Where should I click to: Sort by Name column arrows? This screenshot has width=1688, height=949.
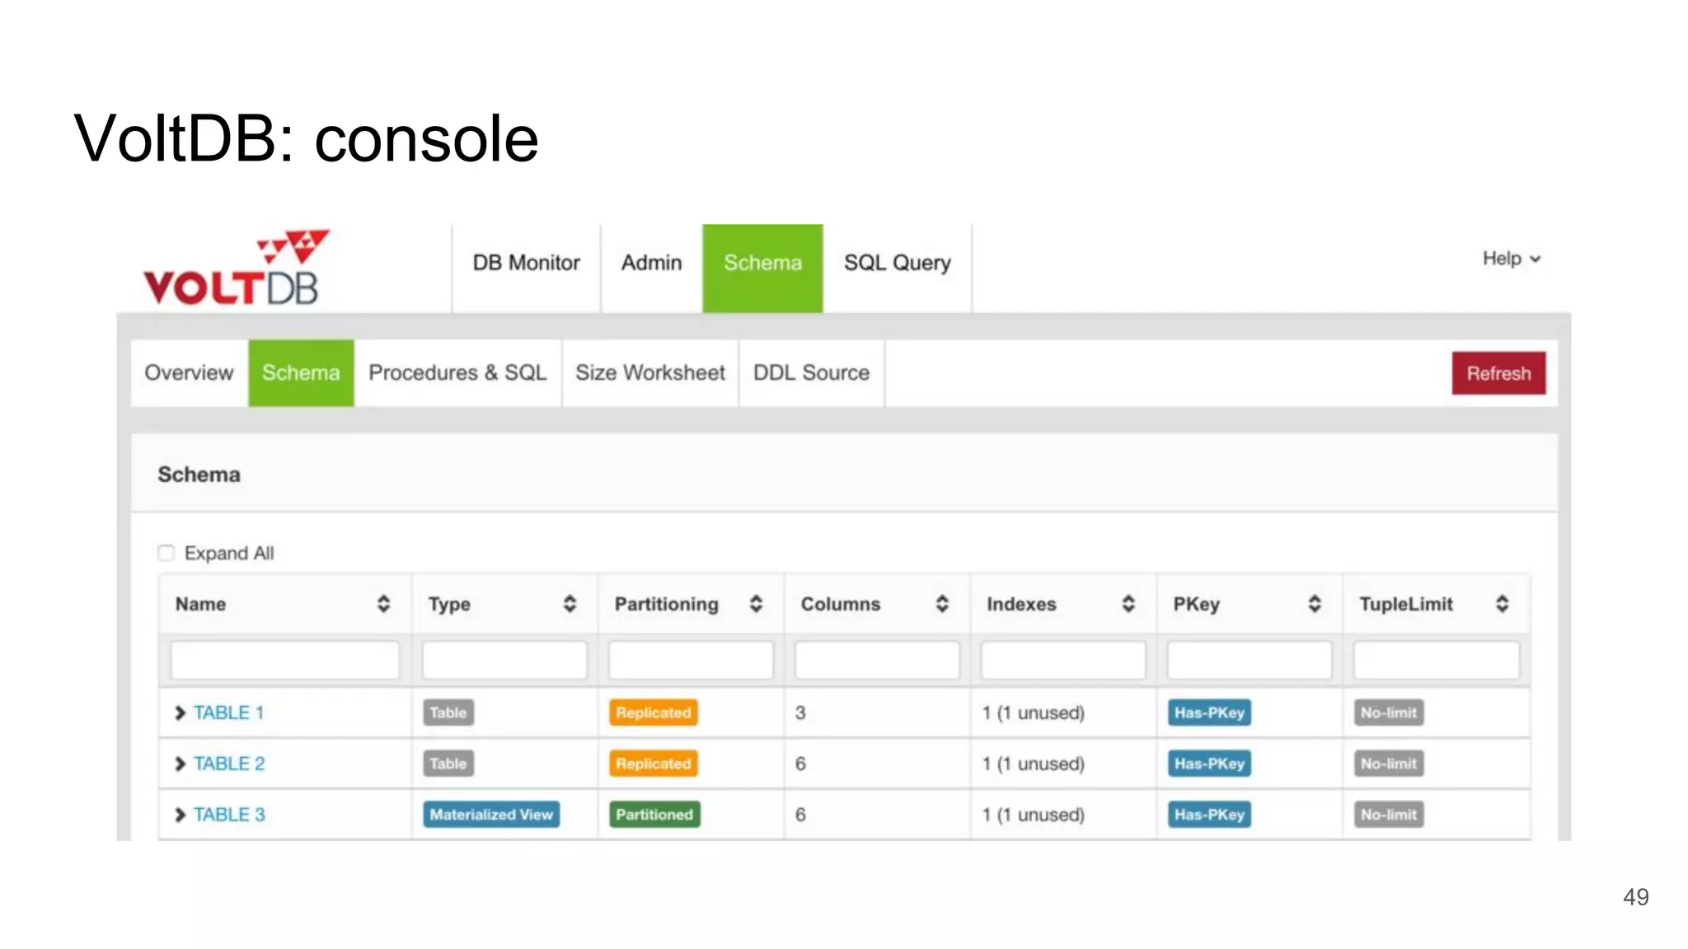383,604
